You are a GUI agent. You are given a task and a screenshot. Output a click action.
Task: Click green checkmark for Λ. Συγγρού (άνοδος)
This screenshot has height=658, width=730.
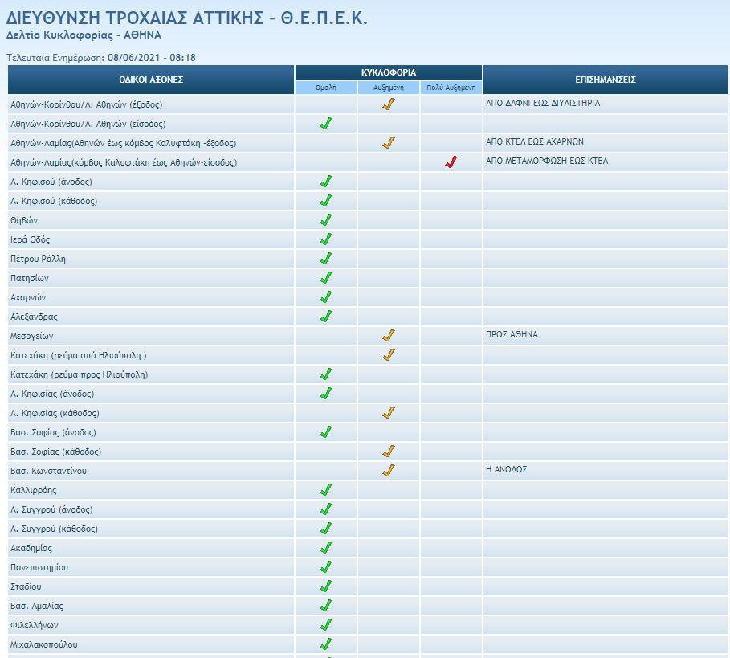point(326,509)
